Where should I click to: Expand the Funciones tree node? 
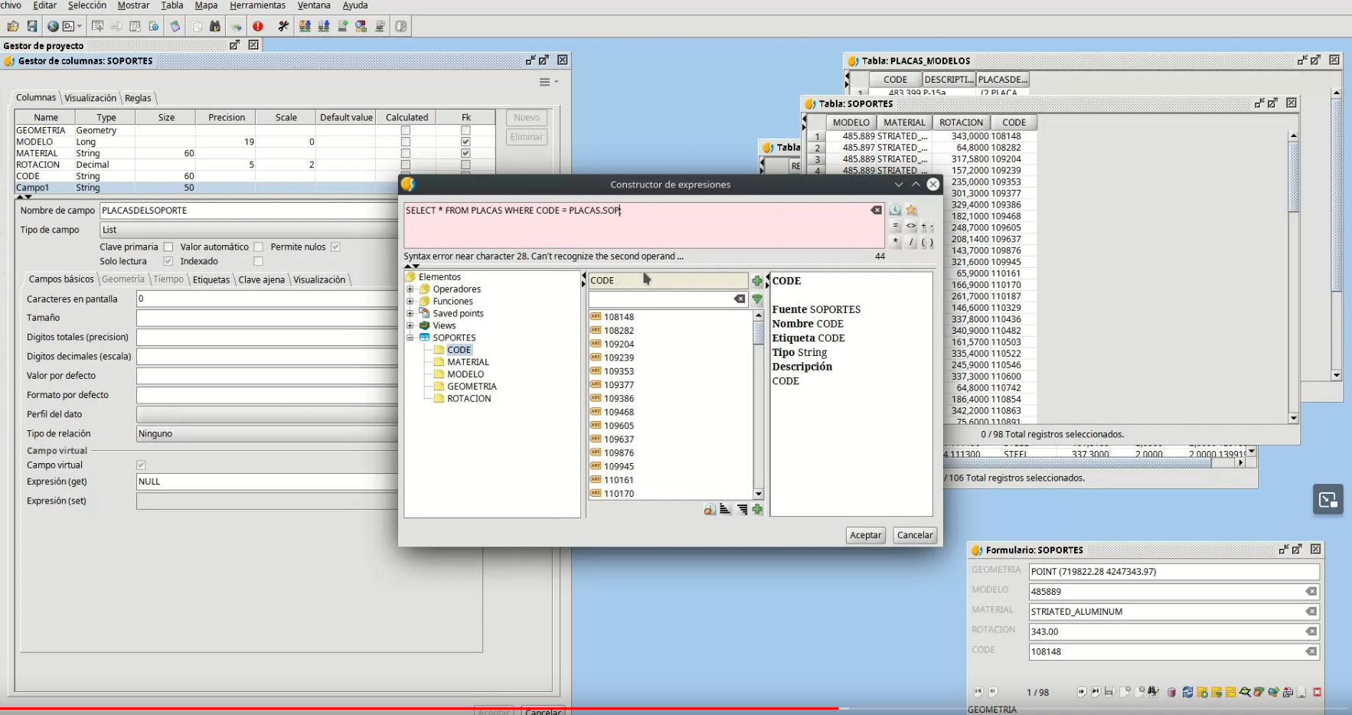pyautogui.click(x=410, y=302)
